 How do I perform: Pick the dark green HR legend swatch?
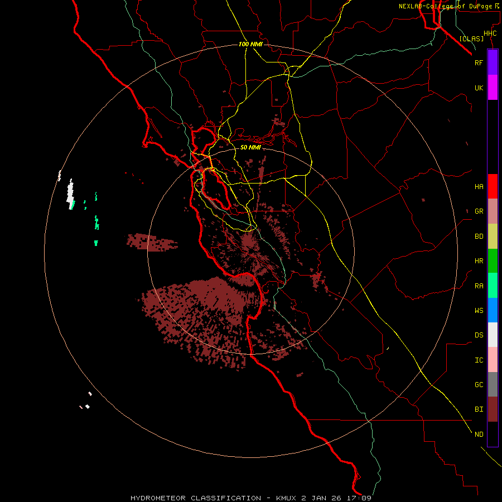click(493, 261)
